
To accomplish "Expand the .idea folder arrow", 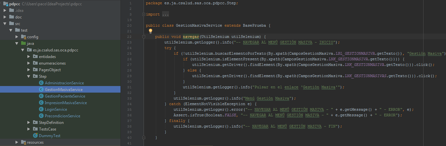I will pyautogui.click(x=5, y=11).
